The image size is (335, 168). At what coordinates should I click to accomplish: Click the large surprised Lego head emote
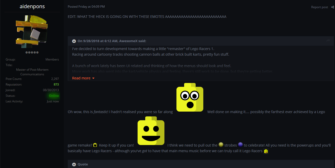[x=190, y=97]
